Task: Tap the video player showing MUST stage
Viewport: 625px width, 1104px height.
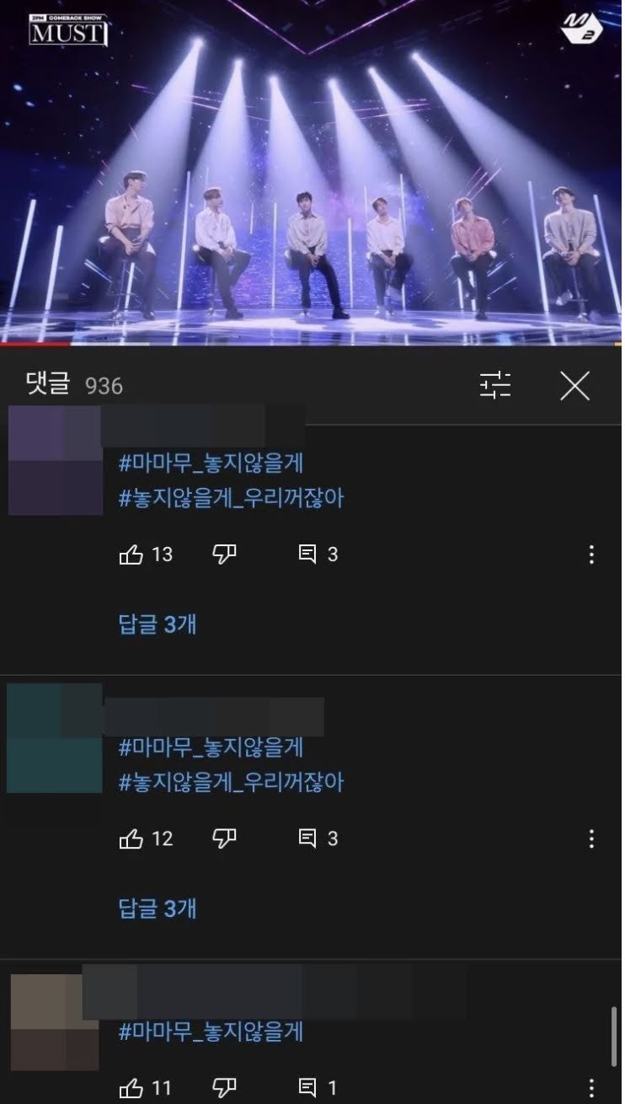Action: click(311, 171)
